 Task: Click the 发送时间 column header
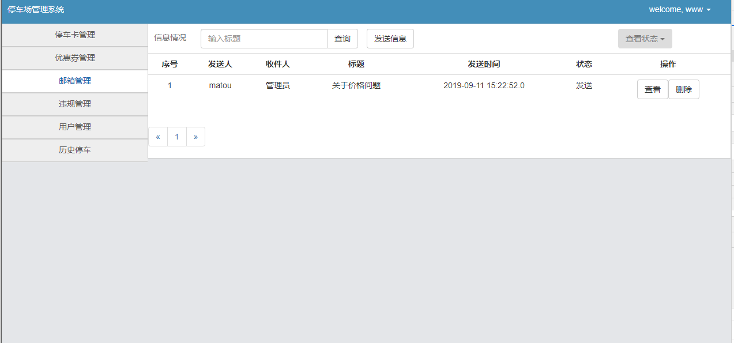tap(484, 64)
